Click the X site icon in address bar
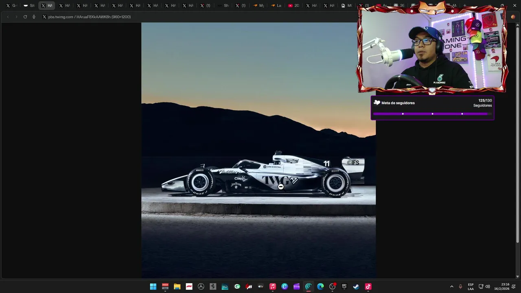This screenshot has width=521, height=293. [x=44, y=17]
